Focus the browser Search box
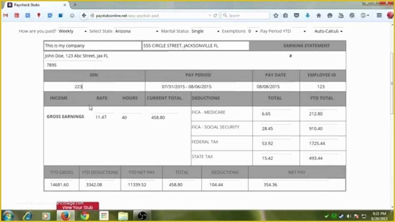The height and width of the screenshot is (222, 395). (245, 15)
